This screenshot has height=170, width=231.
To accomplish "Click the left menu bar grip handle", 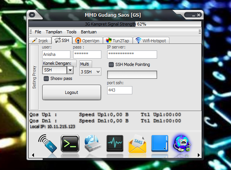I will [31, 32].
